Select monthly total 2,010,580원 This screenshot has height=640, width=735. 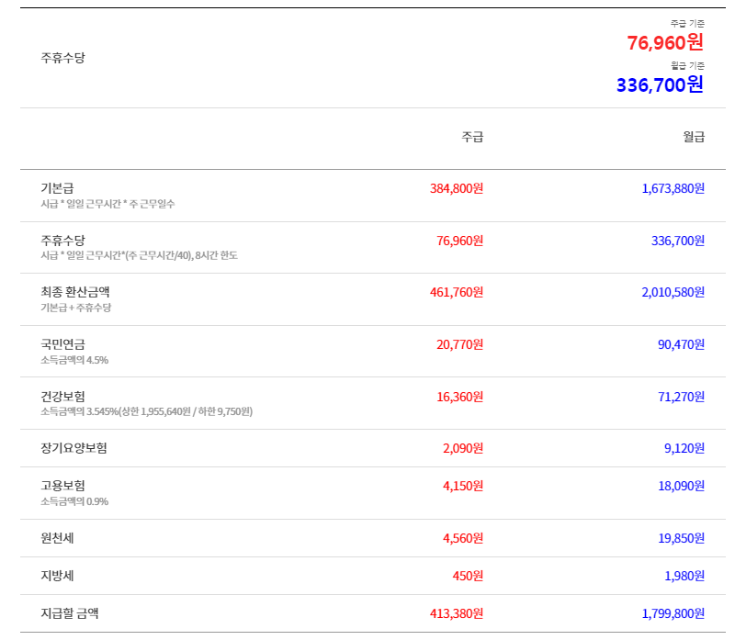click(673, 292)
